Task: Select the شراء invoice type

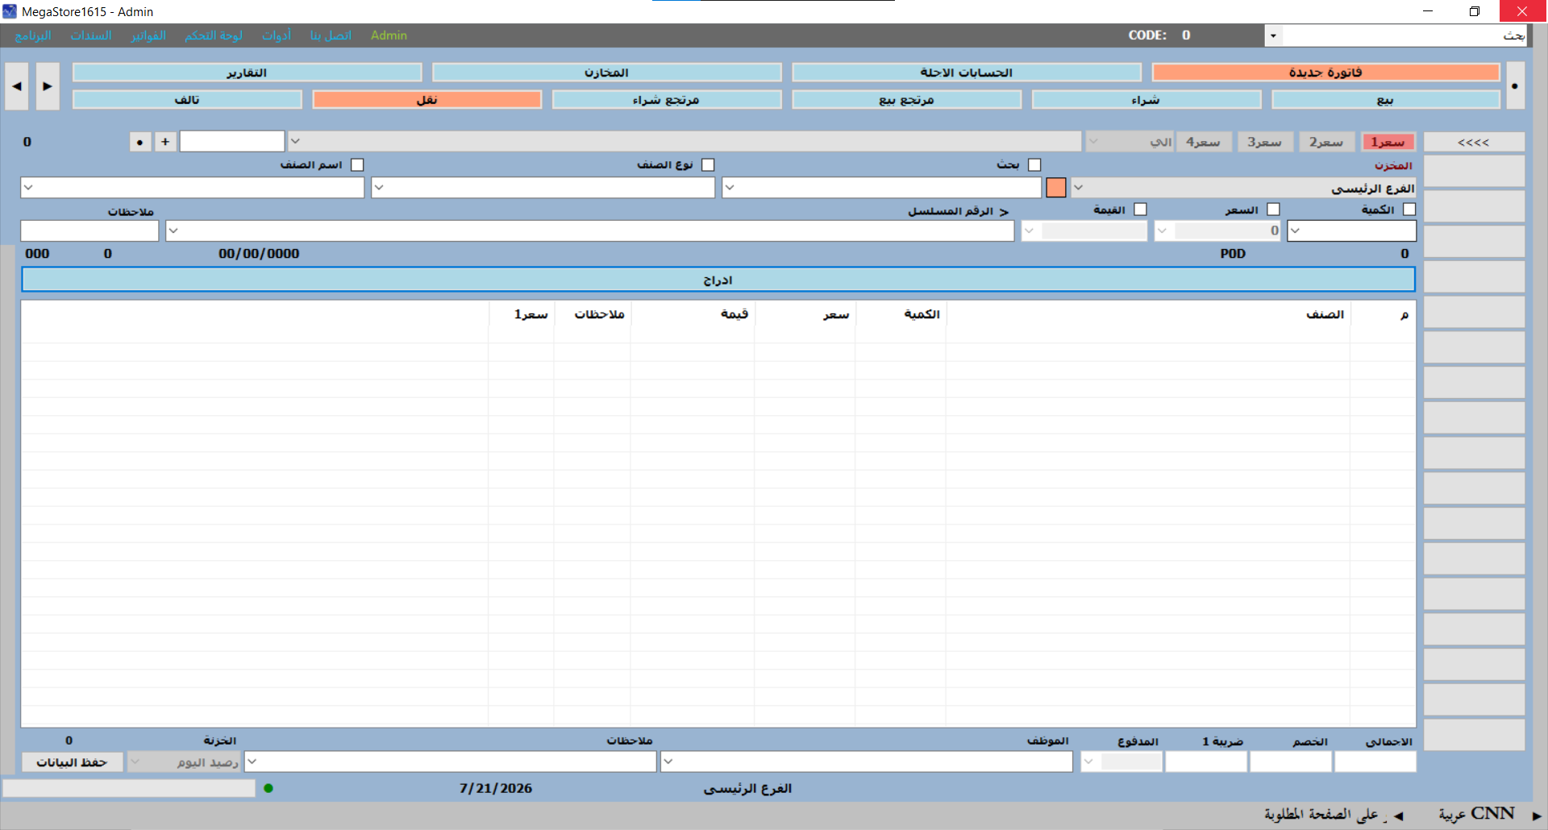Action: 1146,100
